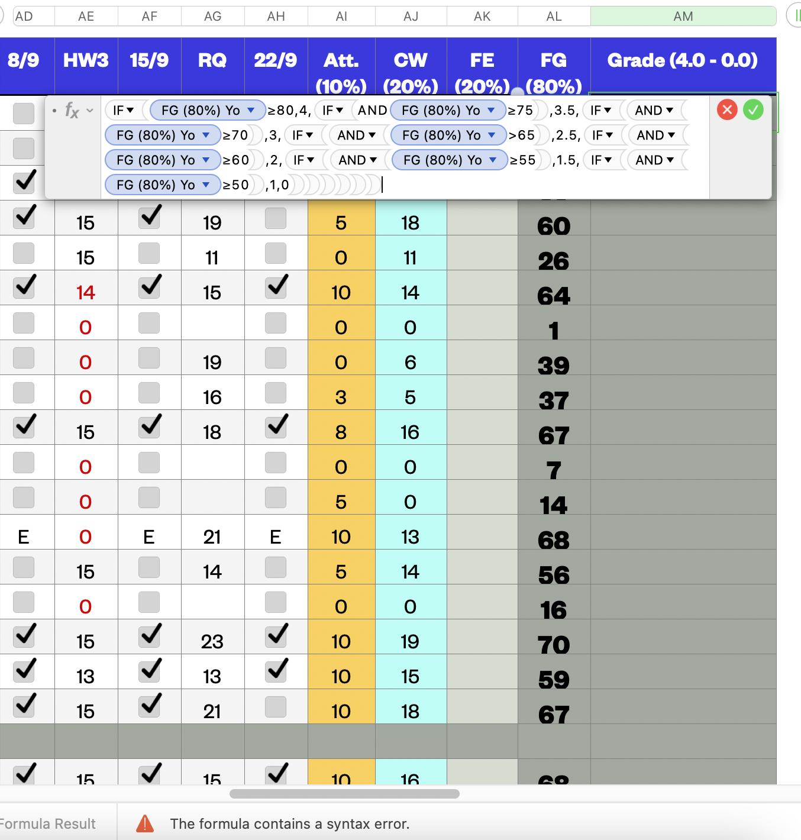Click the '8/9' header cell
Screen dimensions: 801x840
tap(27, 66)
